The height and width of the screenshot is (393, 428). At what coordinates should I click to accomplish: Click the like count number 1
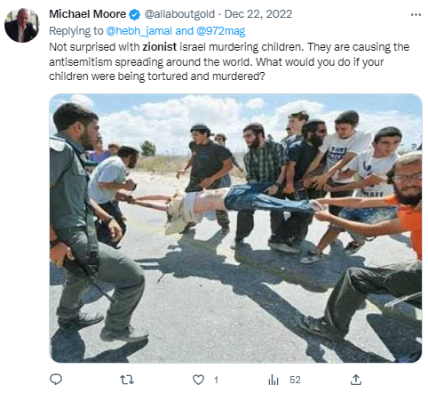216,380
